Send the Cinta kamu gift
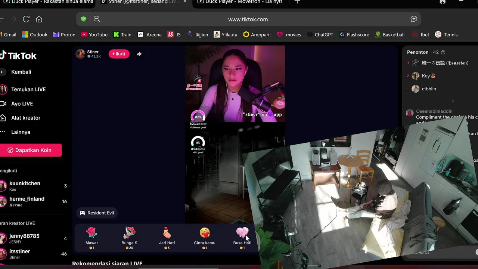The height and width of the screenshot is (269, 478). click(205, 238)
